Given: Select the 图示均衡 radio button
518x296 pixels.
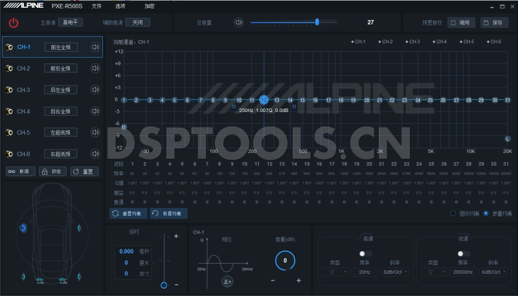Looking at the screenshot, I should coord(453,213).
